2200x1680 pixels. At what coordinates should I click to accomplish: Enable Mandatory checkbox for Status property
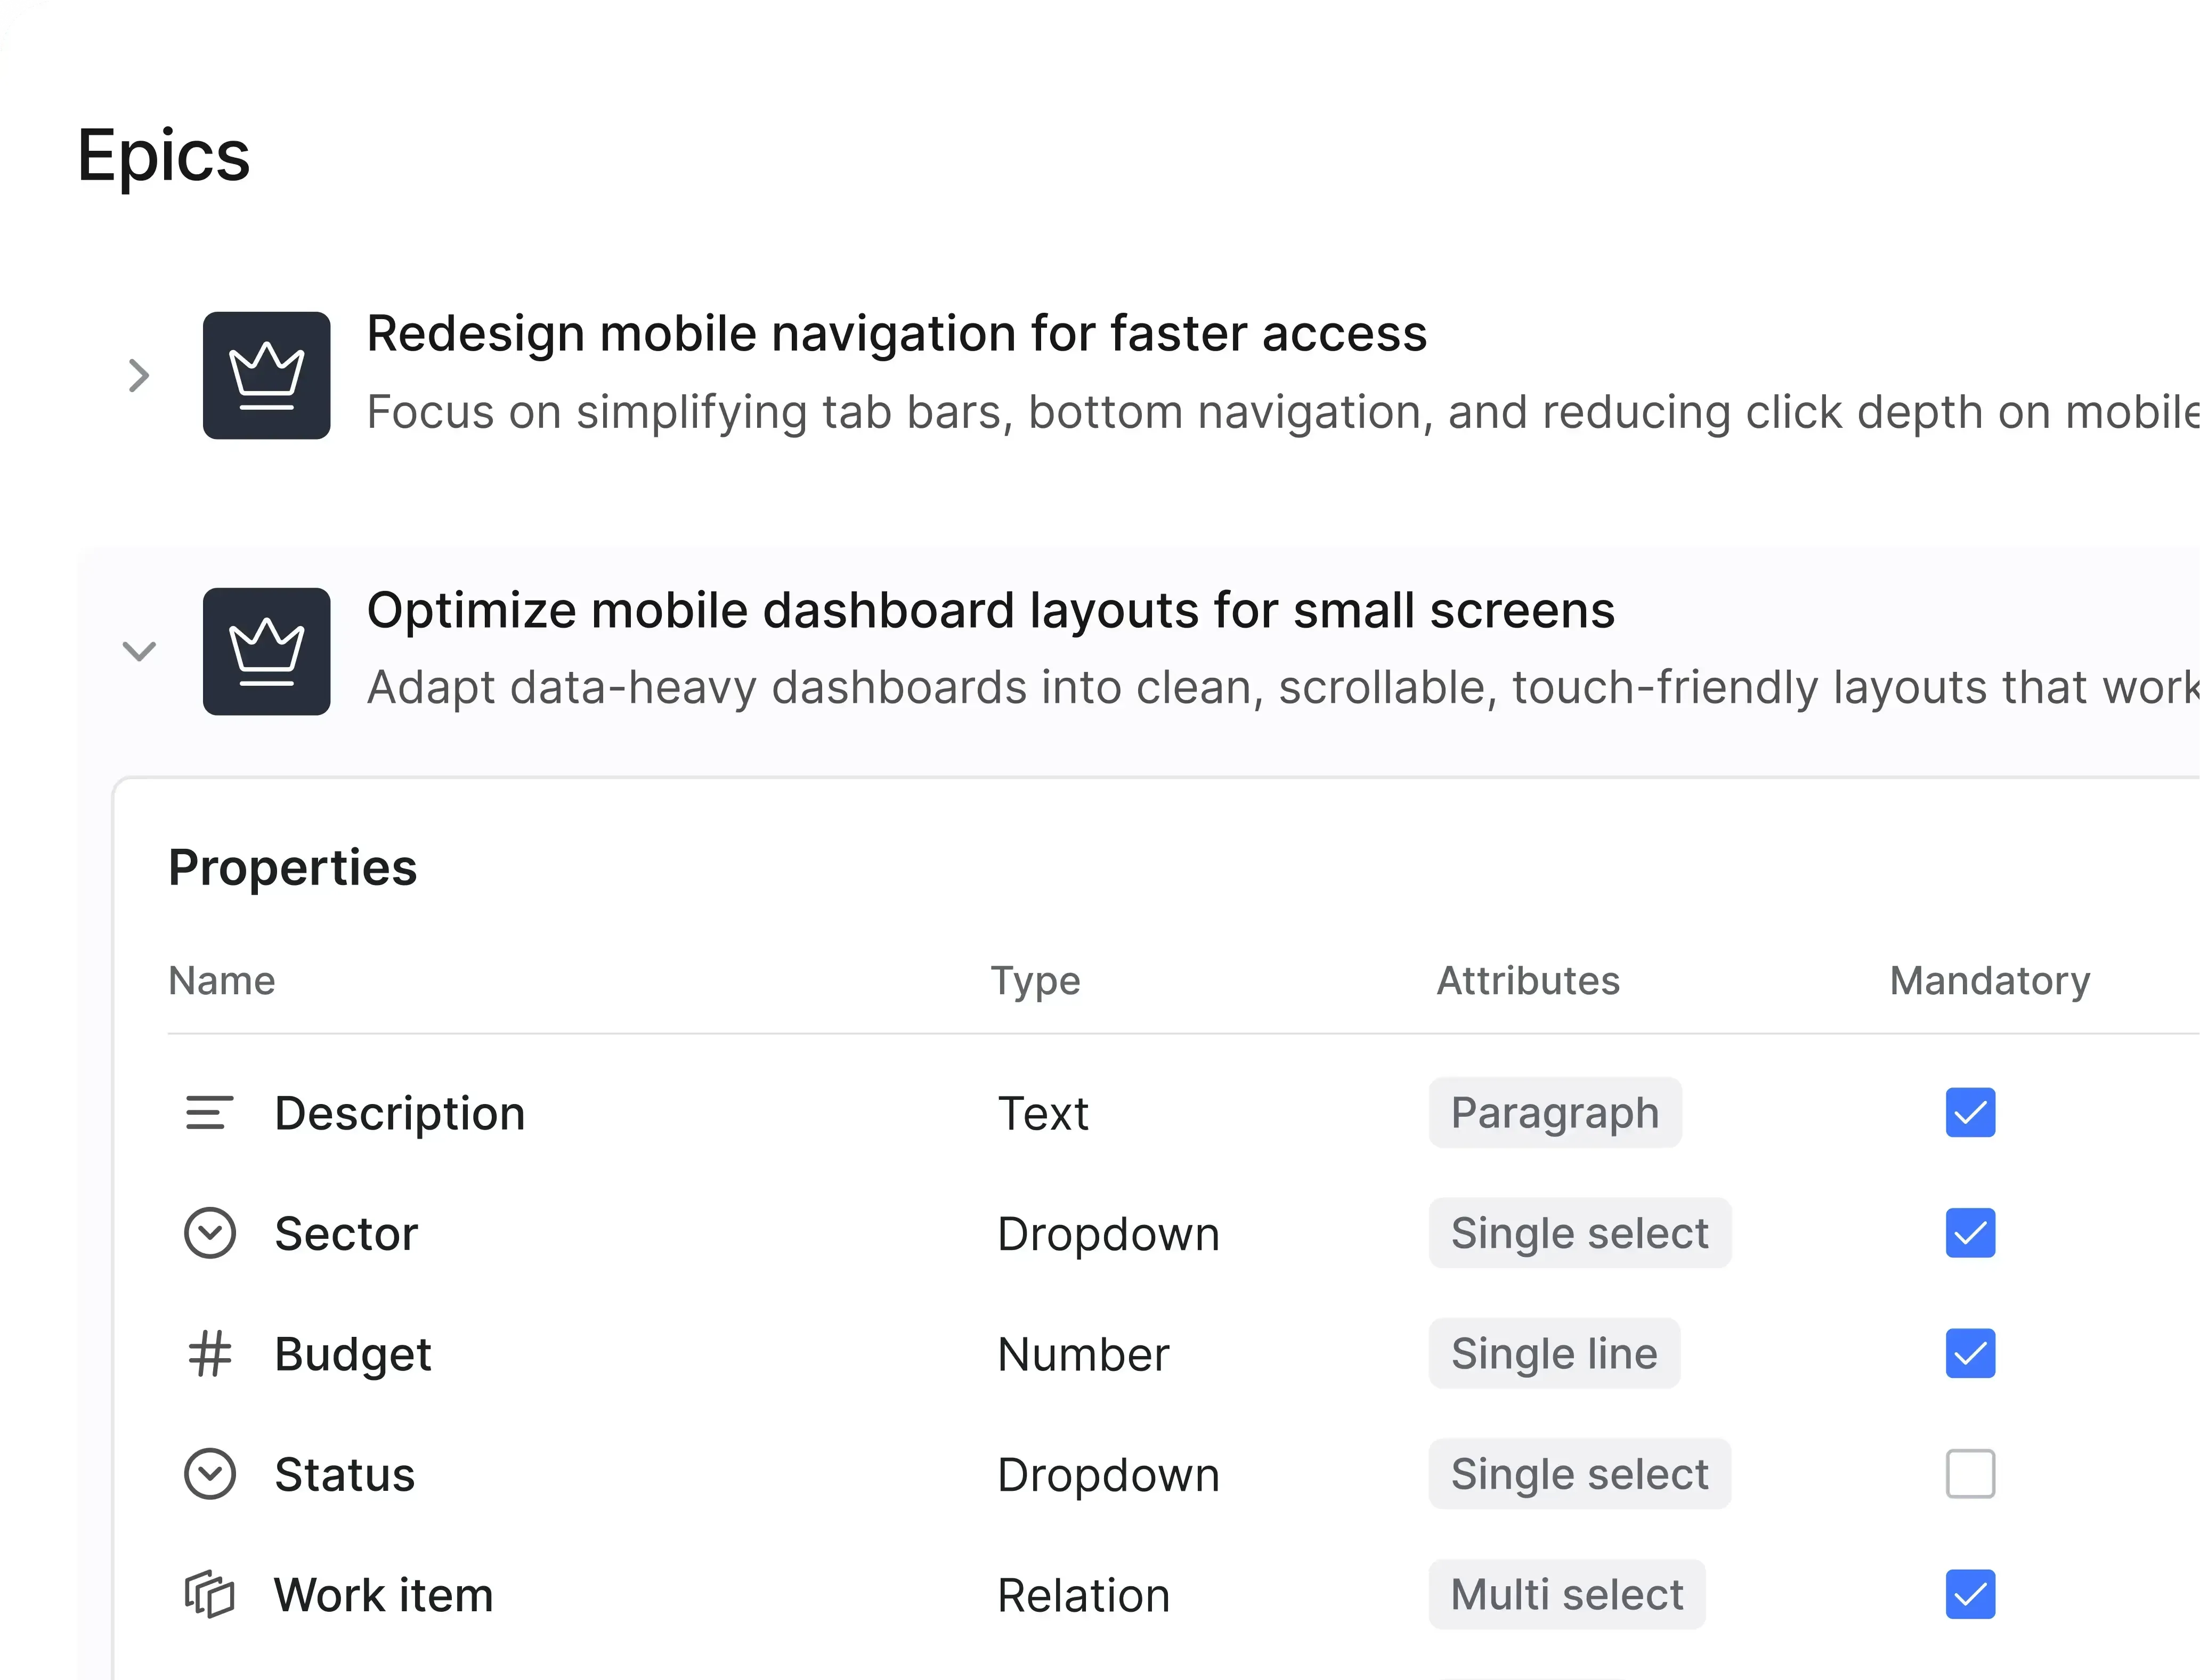[x=1970, y=1474]
